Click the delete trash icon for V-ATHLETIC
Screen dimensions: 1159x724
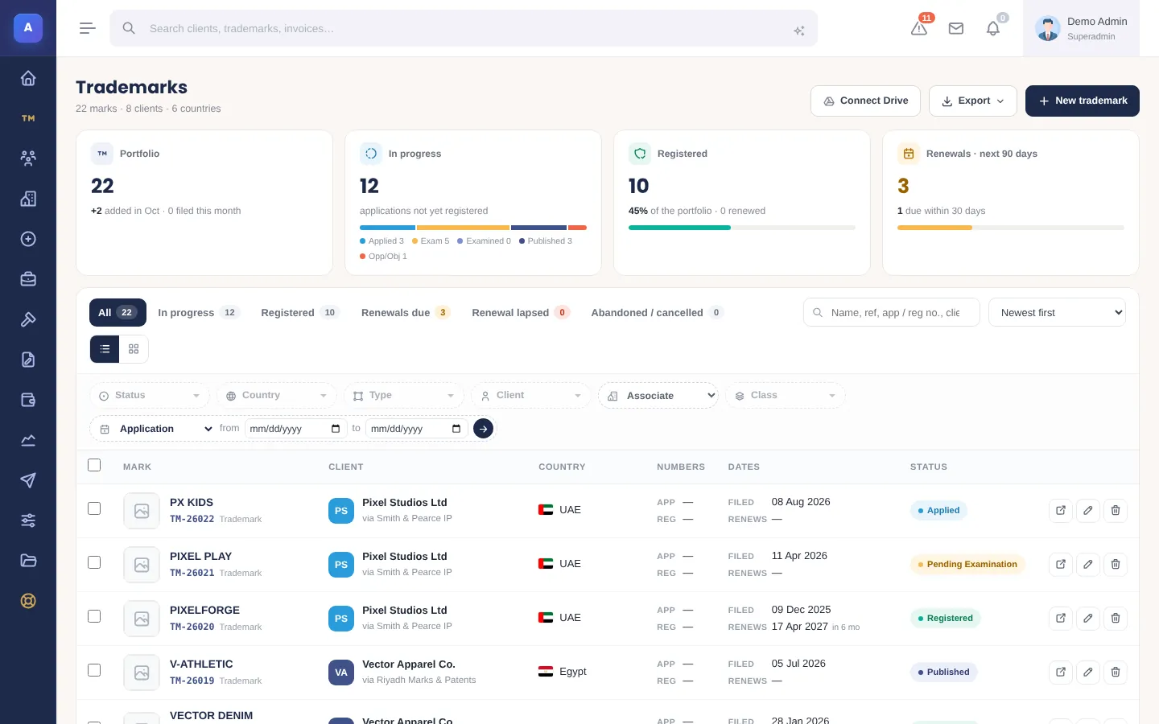coord(1116,672)
